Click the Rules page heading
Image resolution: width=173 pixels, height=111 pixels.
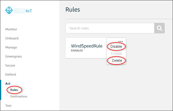tap(72, 10)
